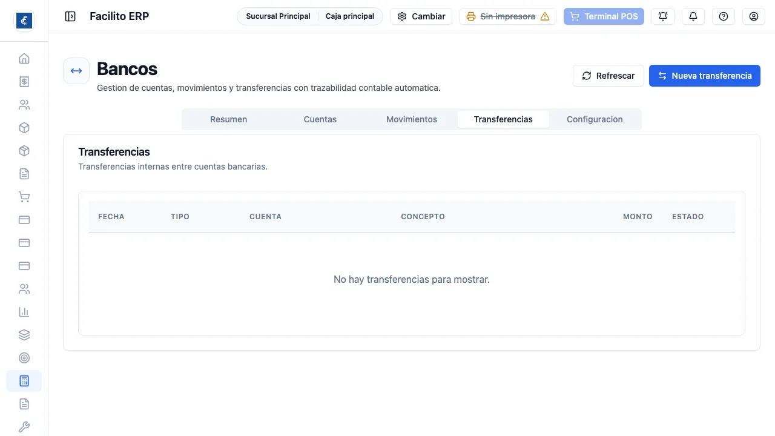Open the plain bell notifications icon
Image resolution: width=775 pixels, height=436 pixels.
(x=693, y=16)
